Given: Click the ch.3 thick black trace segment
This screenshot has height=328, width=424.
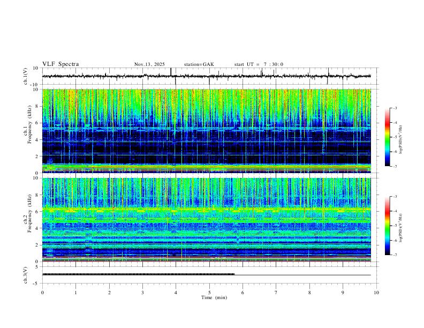Looking at the screenshot, I should (x=138, y=274).
